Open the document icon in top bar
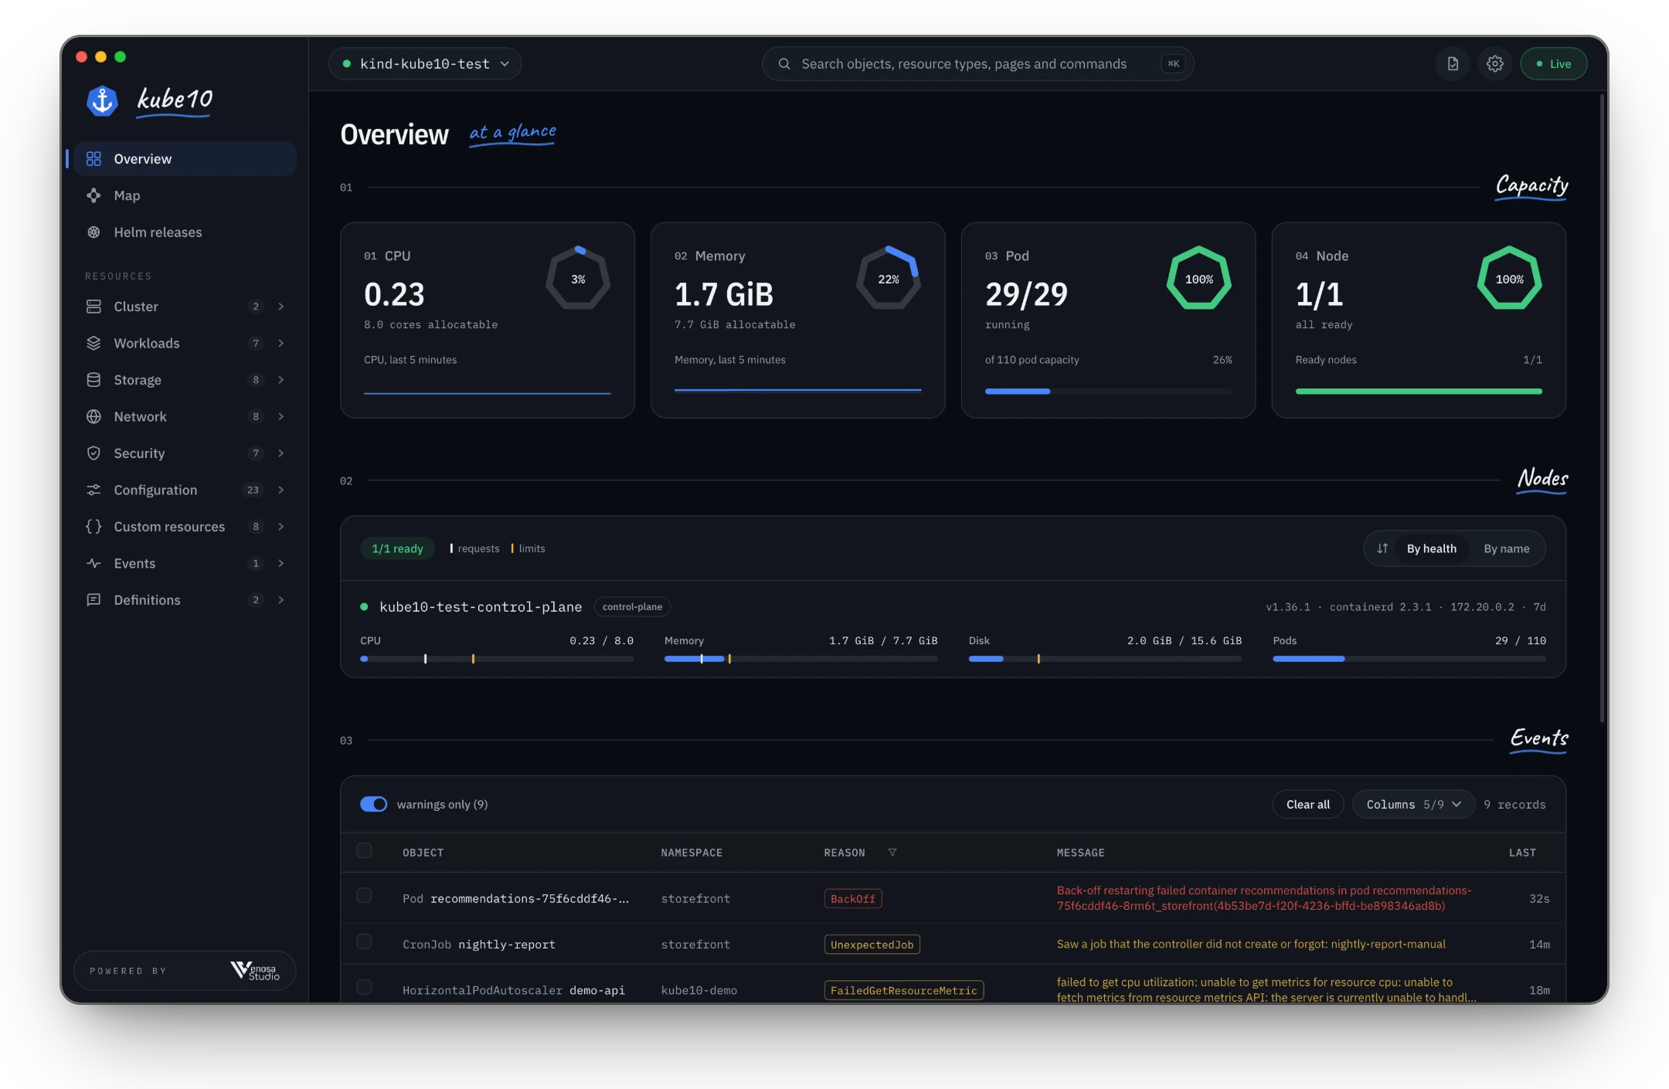The width and height of the screenshot is (1669, 1089). tap(1453, 64)
